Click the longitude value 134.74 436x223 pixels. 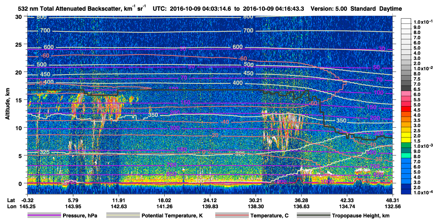tap(347, 207)
